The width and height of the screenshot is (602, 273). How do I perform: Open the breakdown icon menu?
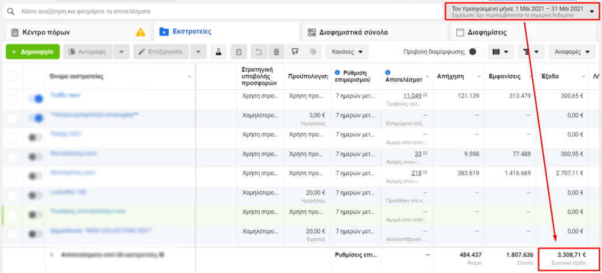(531, 52)
